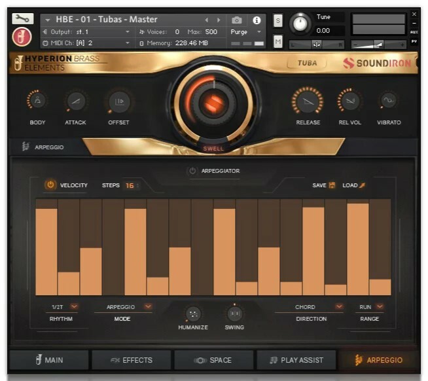The height and width of the screenshot is (381, 428).
Task: Adjust the output volume slider
Action: click(x=379, y=45)
